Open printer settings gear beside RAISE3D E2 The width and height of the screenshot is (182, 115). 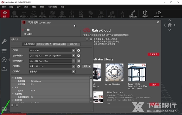click(x=79, y=50)
